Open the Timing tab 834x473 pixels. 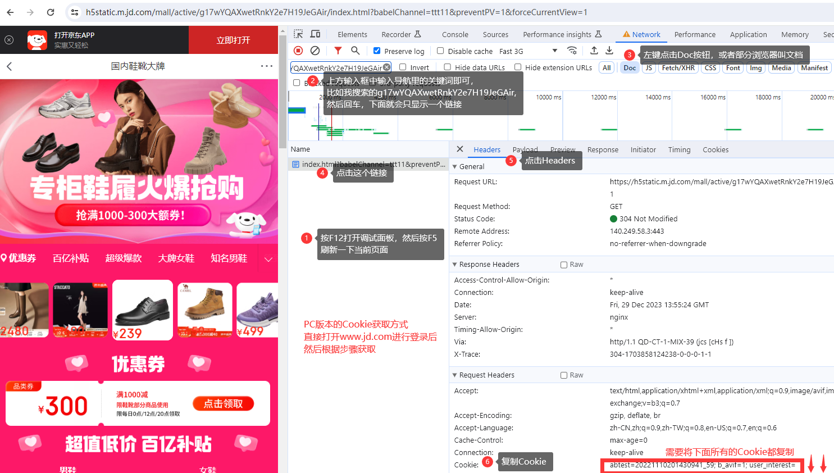pos(679,149)
